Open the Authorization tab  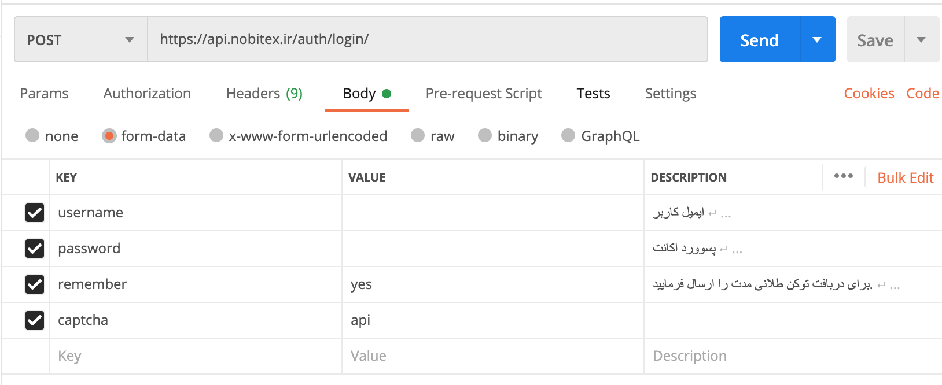pyautogui.click(x=147, y=94)
